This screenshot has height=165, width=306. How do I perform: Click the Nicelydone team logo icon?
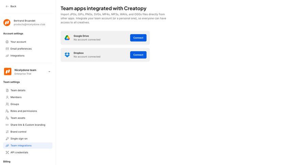pos(7,72)
